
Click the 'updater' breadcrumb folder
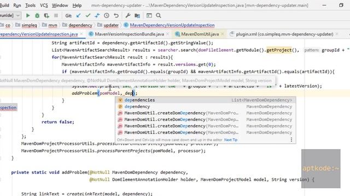pyautogui.click(x=111, y=25)
